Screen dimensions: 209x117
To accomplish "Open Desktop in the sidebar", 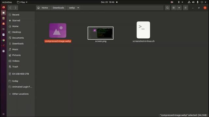I will (21, 32).
